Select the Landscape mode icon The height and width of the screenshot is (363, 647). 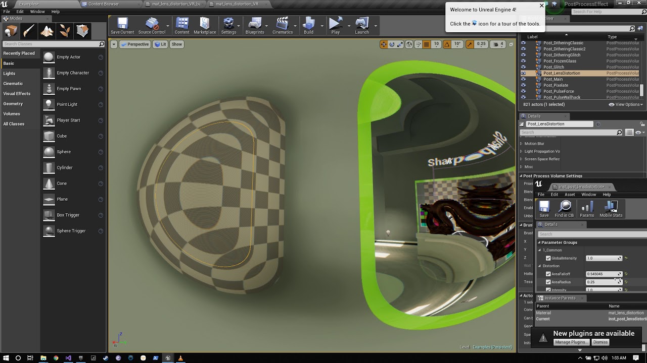47,31
